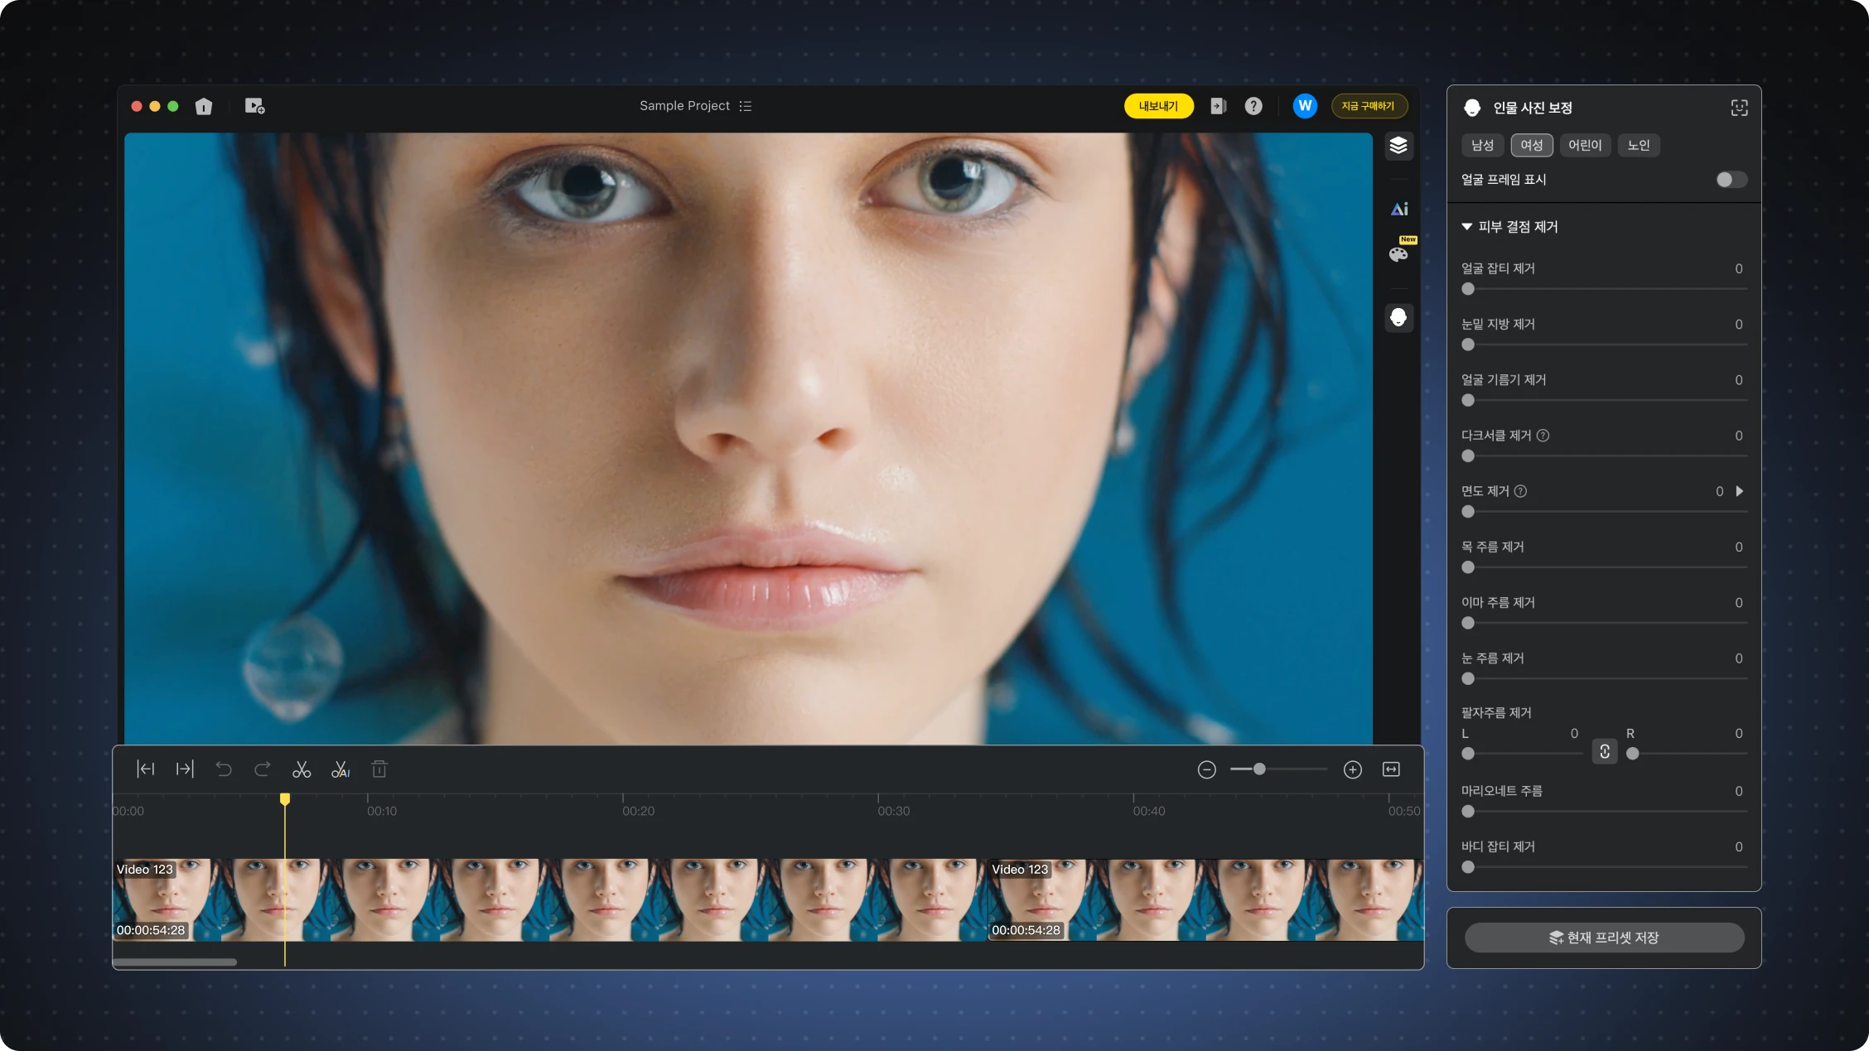Click the timeline horizontal scrollbar
1869x1051 pixels.
(175, 962)
